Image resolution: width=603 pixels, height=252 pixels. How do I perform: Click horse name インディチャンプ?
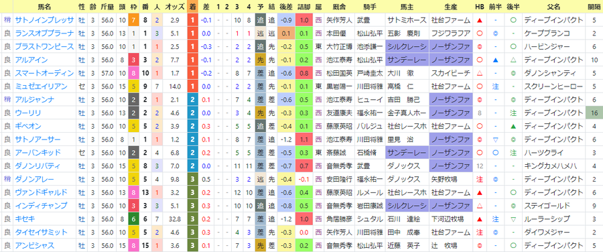pos(41,206)
